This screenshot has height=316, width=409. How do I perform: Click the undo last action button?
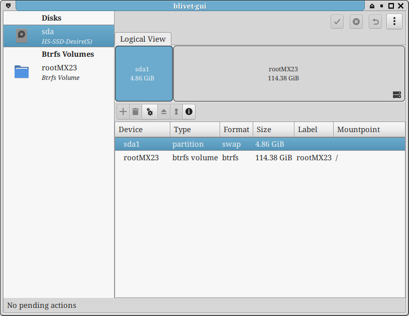[375, 22]
